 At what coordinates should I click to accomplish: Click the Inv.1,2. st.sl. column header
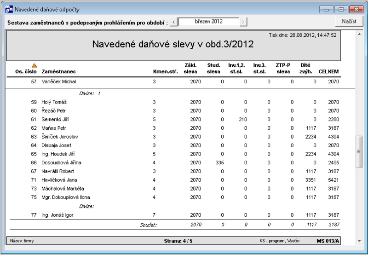pyautogui.click(x=236, y=68)
